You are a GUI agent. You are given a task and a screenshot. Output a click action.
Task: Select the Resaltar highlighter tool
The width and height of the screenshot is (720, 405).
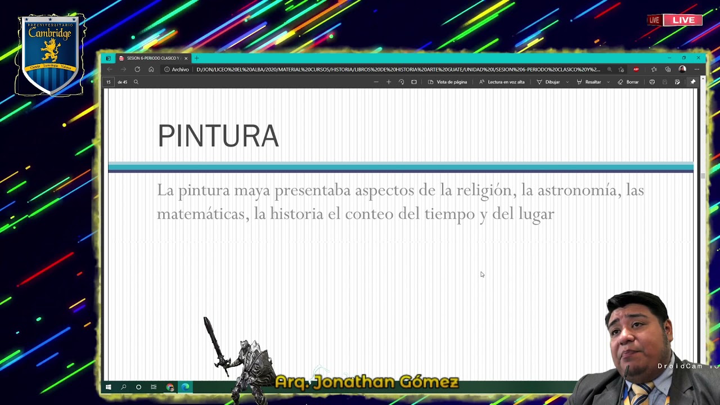[589, 82]
